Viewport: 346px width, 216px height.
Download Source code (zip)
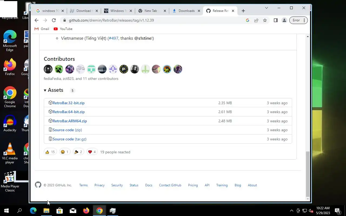click(67, 130)
